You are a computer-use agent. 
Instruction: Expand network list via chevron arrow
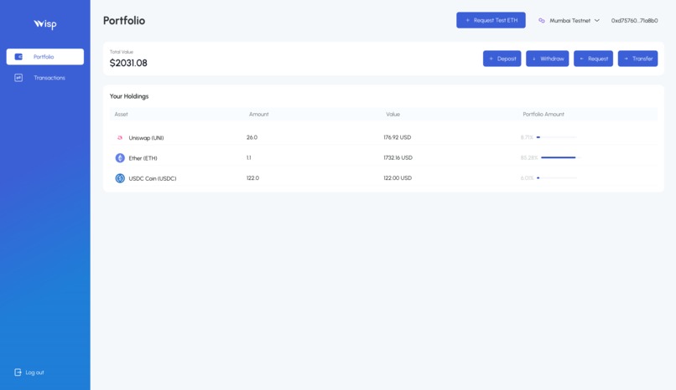[x=596, y=20]
